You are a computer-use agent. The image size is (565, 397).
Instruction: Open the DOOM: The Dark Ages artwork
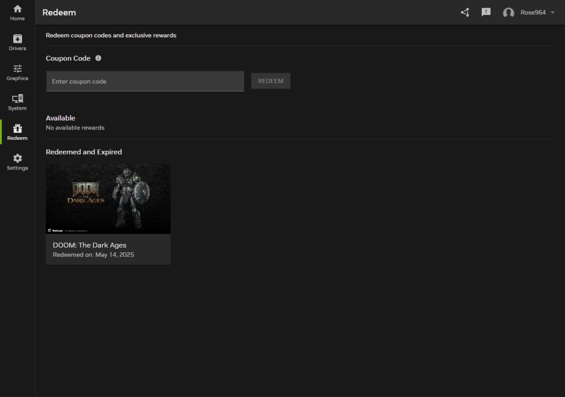point(108,199)
